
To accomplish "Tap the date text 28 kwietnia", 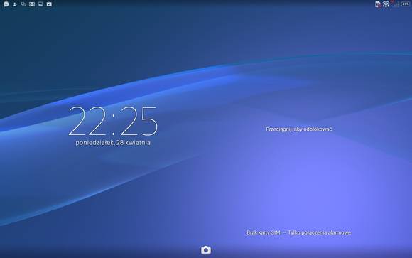I will [134, 143].
